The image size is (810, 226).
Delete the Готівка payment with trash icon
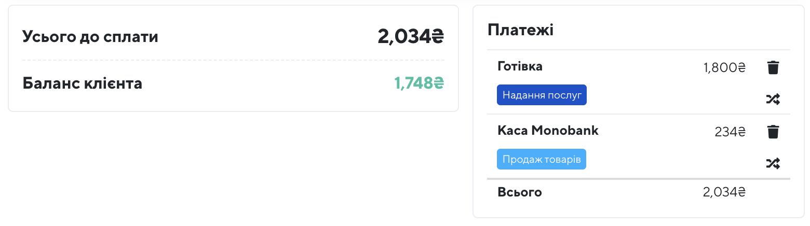(x=773, y=67)
